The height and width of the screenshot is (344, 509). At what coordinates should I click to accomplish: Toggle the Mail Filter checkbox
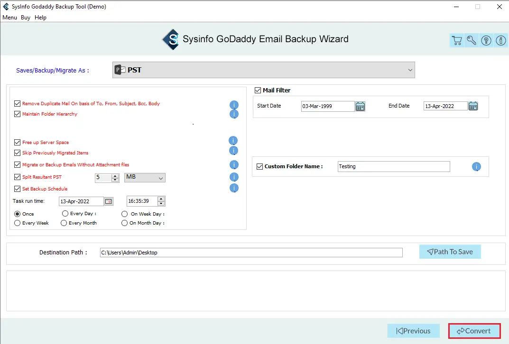(x=258, y=91)
